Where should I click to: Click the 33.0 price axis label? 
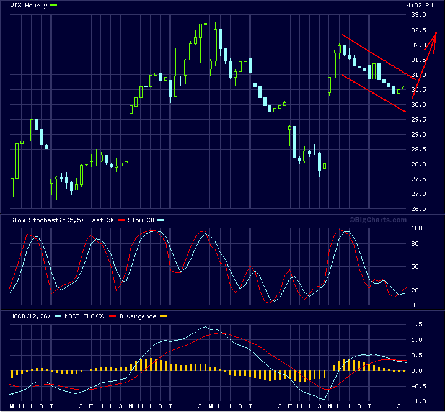418,15
